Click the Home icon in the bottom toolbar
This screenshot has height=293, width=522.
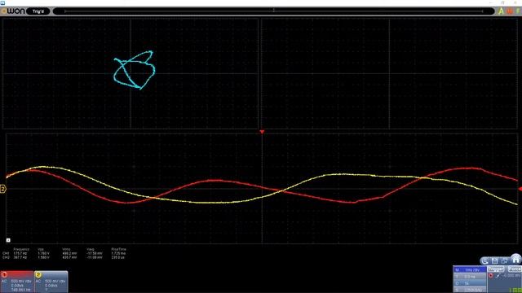[516, 260]
